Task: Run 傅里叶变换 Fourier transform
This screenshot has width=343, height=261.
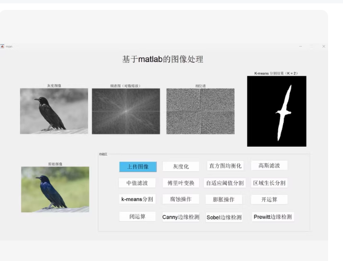Action: pyautogui.click(x=181, y=183)
